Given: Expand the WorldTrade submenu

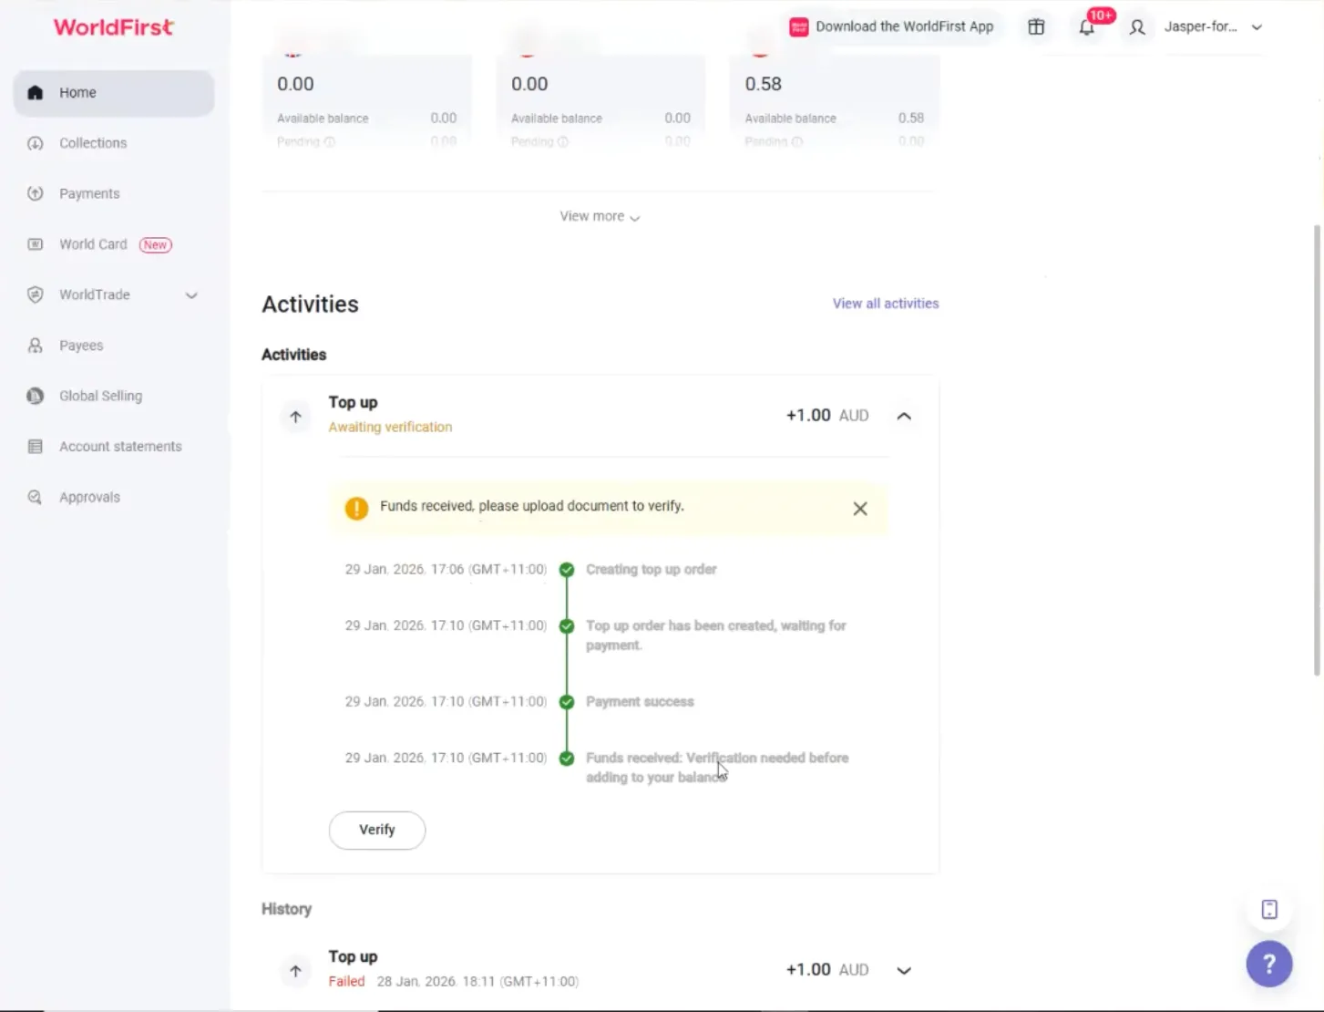Looking at the screenshot, I should click(191, 295).
